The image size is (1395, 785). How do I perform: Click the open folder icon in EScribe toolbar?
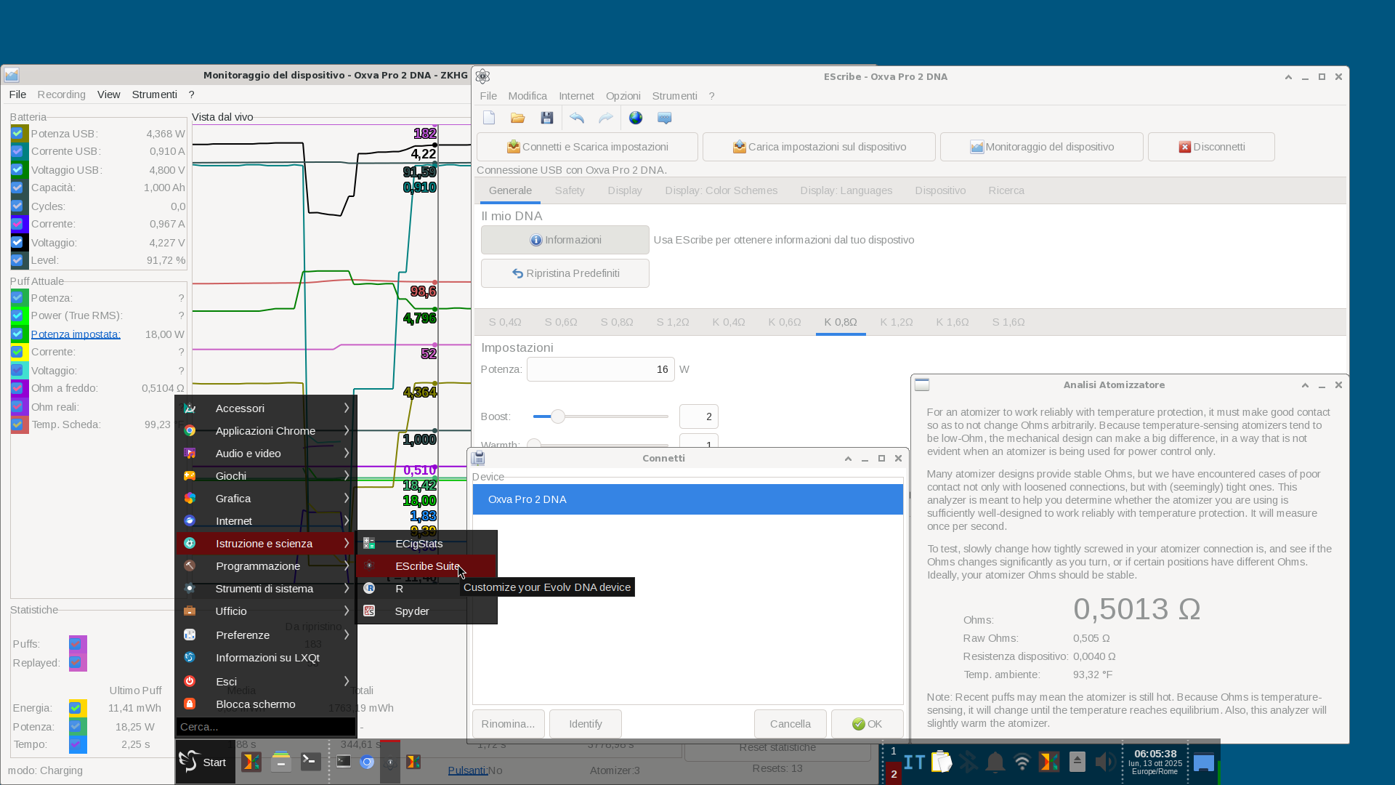click(517, 118)
